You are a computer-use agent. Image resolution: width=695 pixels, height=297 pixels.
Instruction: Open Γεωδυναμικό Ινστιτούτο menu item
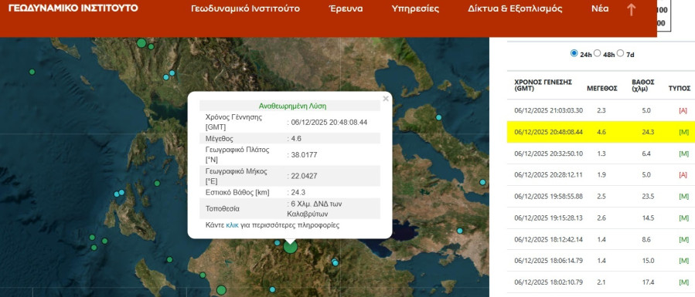pos(245,8)
